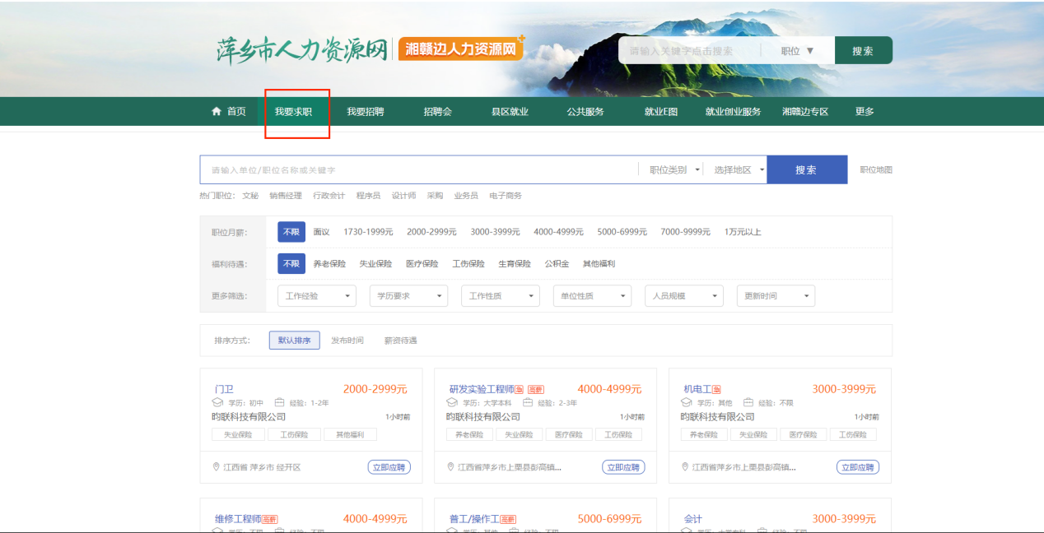Open the 招聘会 menu item

438,112
